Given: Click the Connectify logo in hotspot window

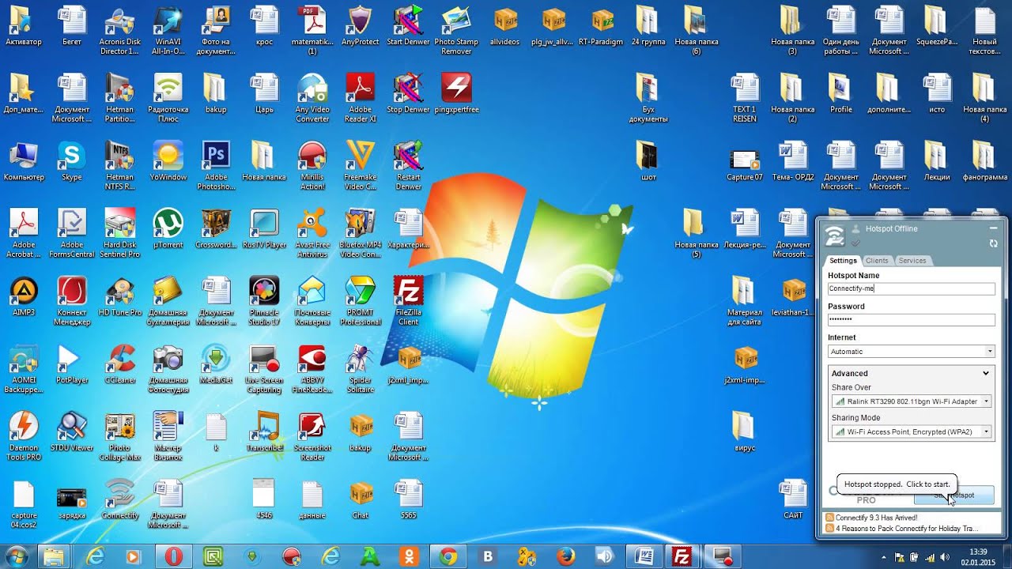Looking at the screenshot, I should point(834,236).
